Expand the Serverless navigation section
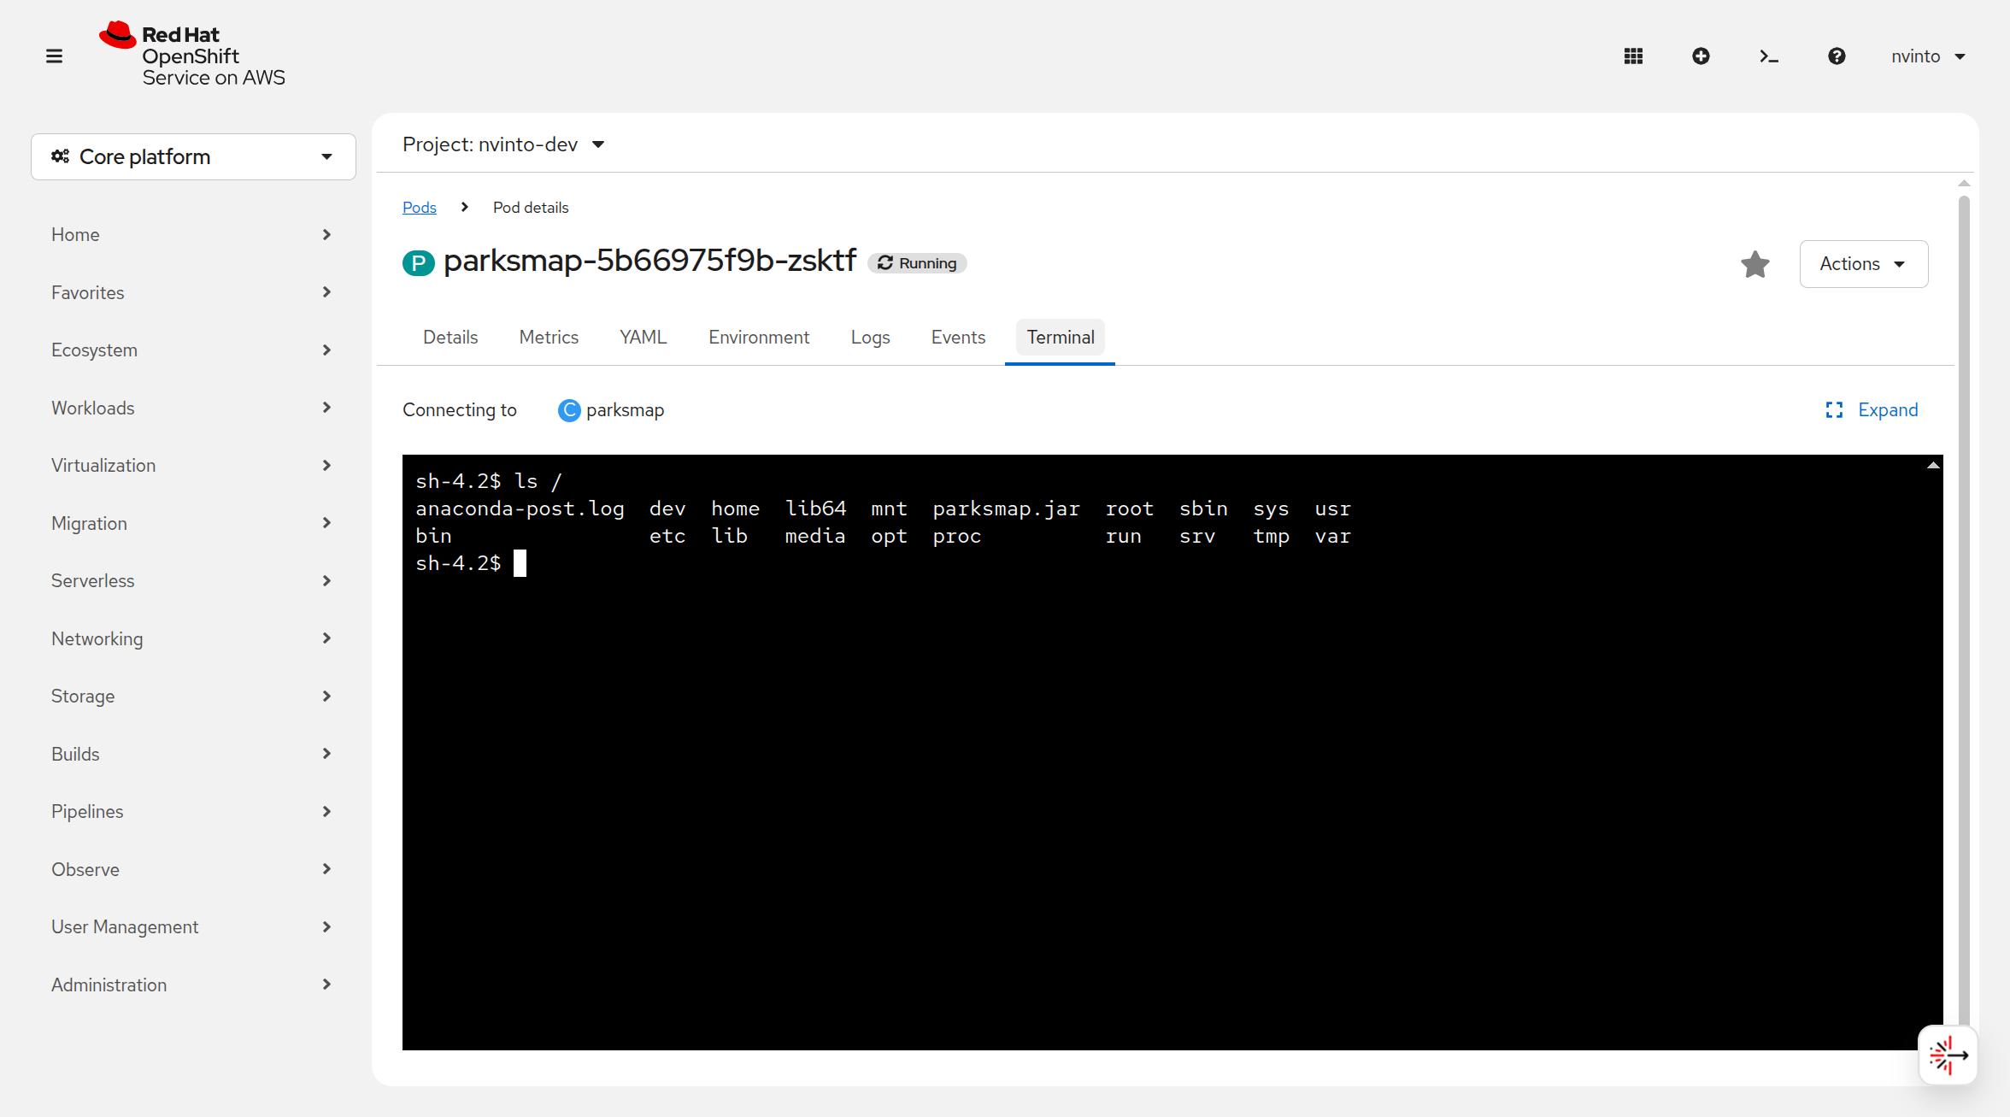The height and width of the screenshot is (1117, 2010). click(x=193, y=580)
